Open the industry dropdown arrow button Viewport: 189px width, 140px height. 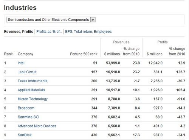[x=93, y=20]
